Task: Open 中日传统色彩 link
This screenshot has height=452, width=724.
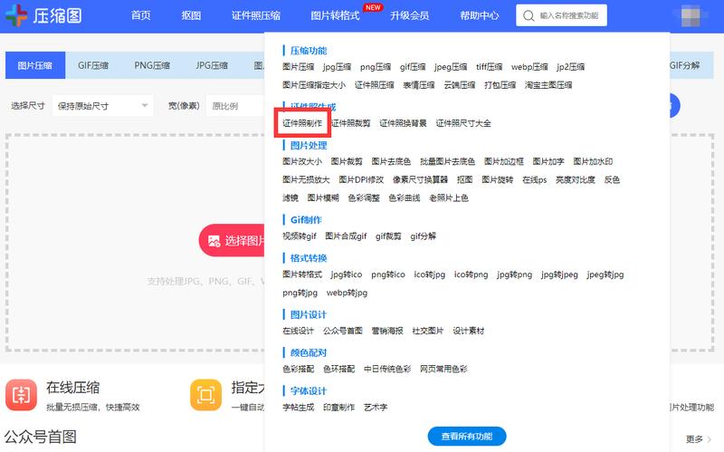Action: (387, 370)
